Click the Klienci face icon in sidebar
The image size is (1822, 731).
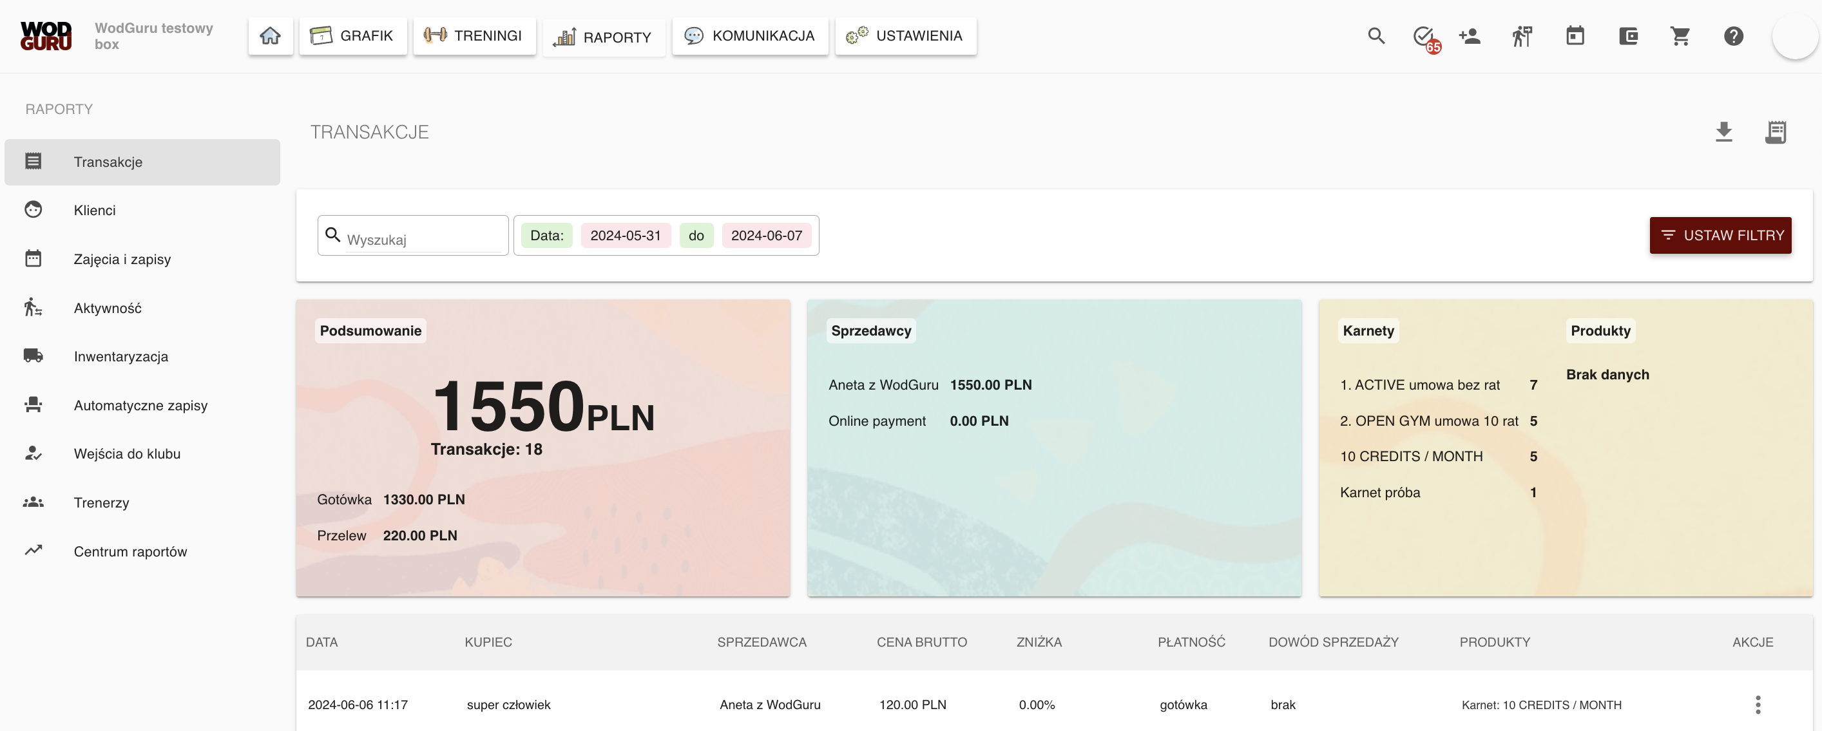click(34, 210)
